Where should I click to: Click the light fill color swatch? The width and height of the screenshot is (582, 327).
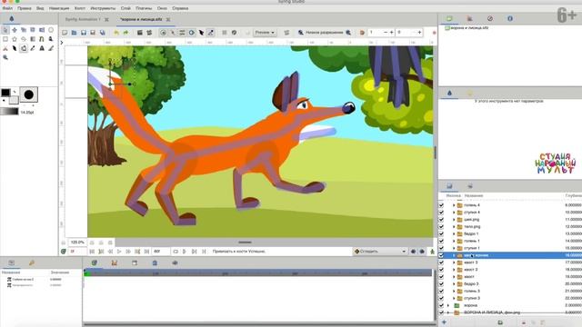point(14,100)
